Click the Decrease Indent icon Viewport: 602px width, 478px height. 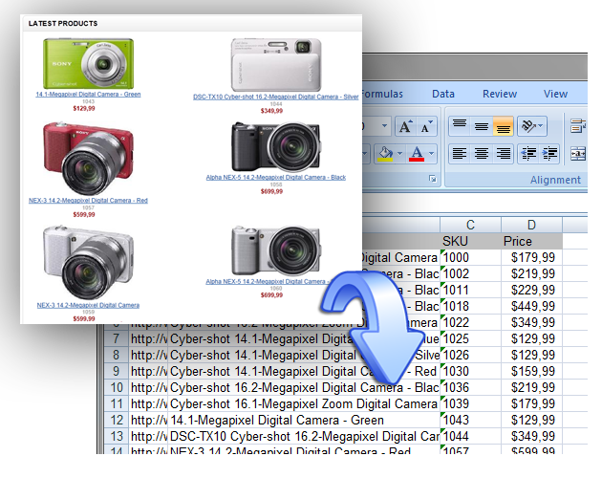click(x=528, y=153)
